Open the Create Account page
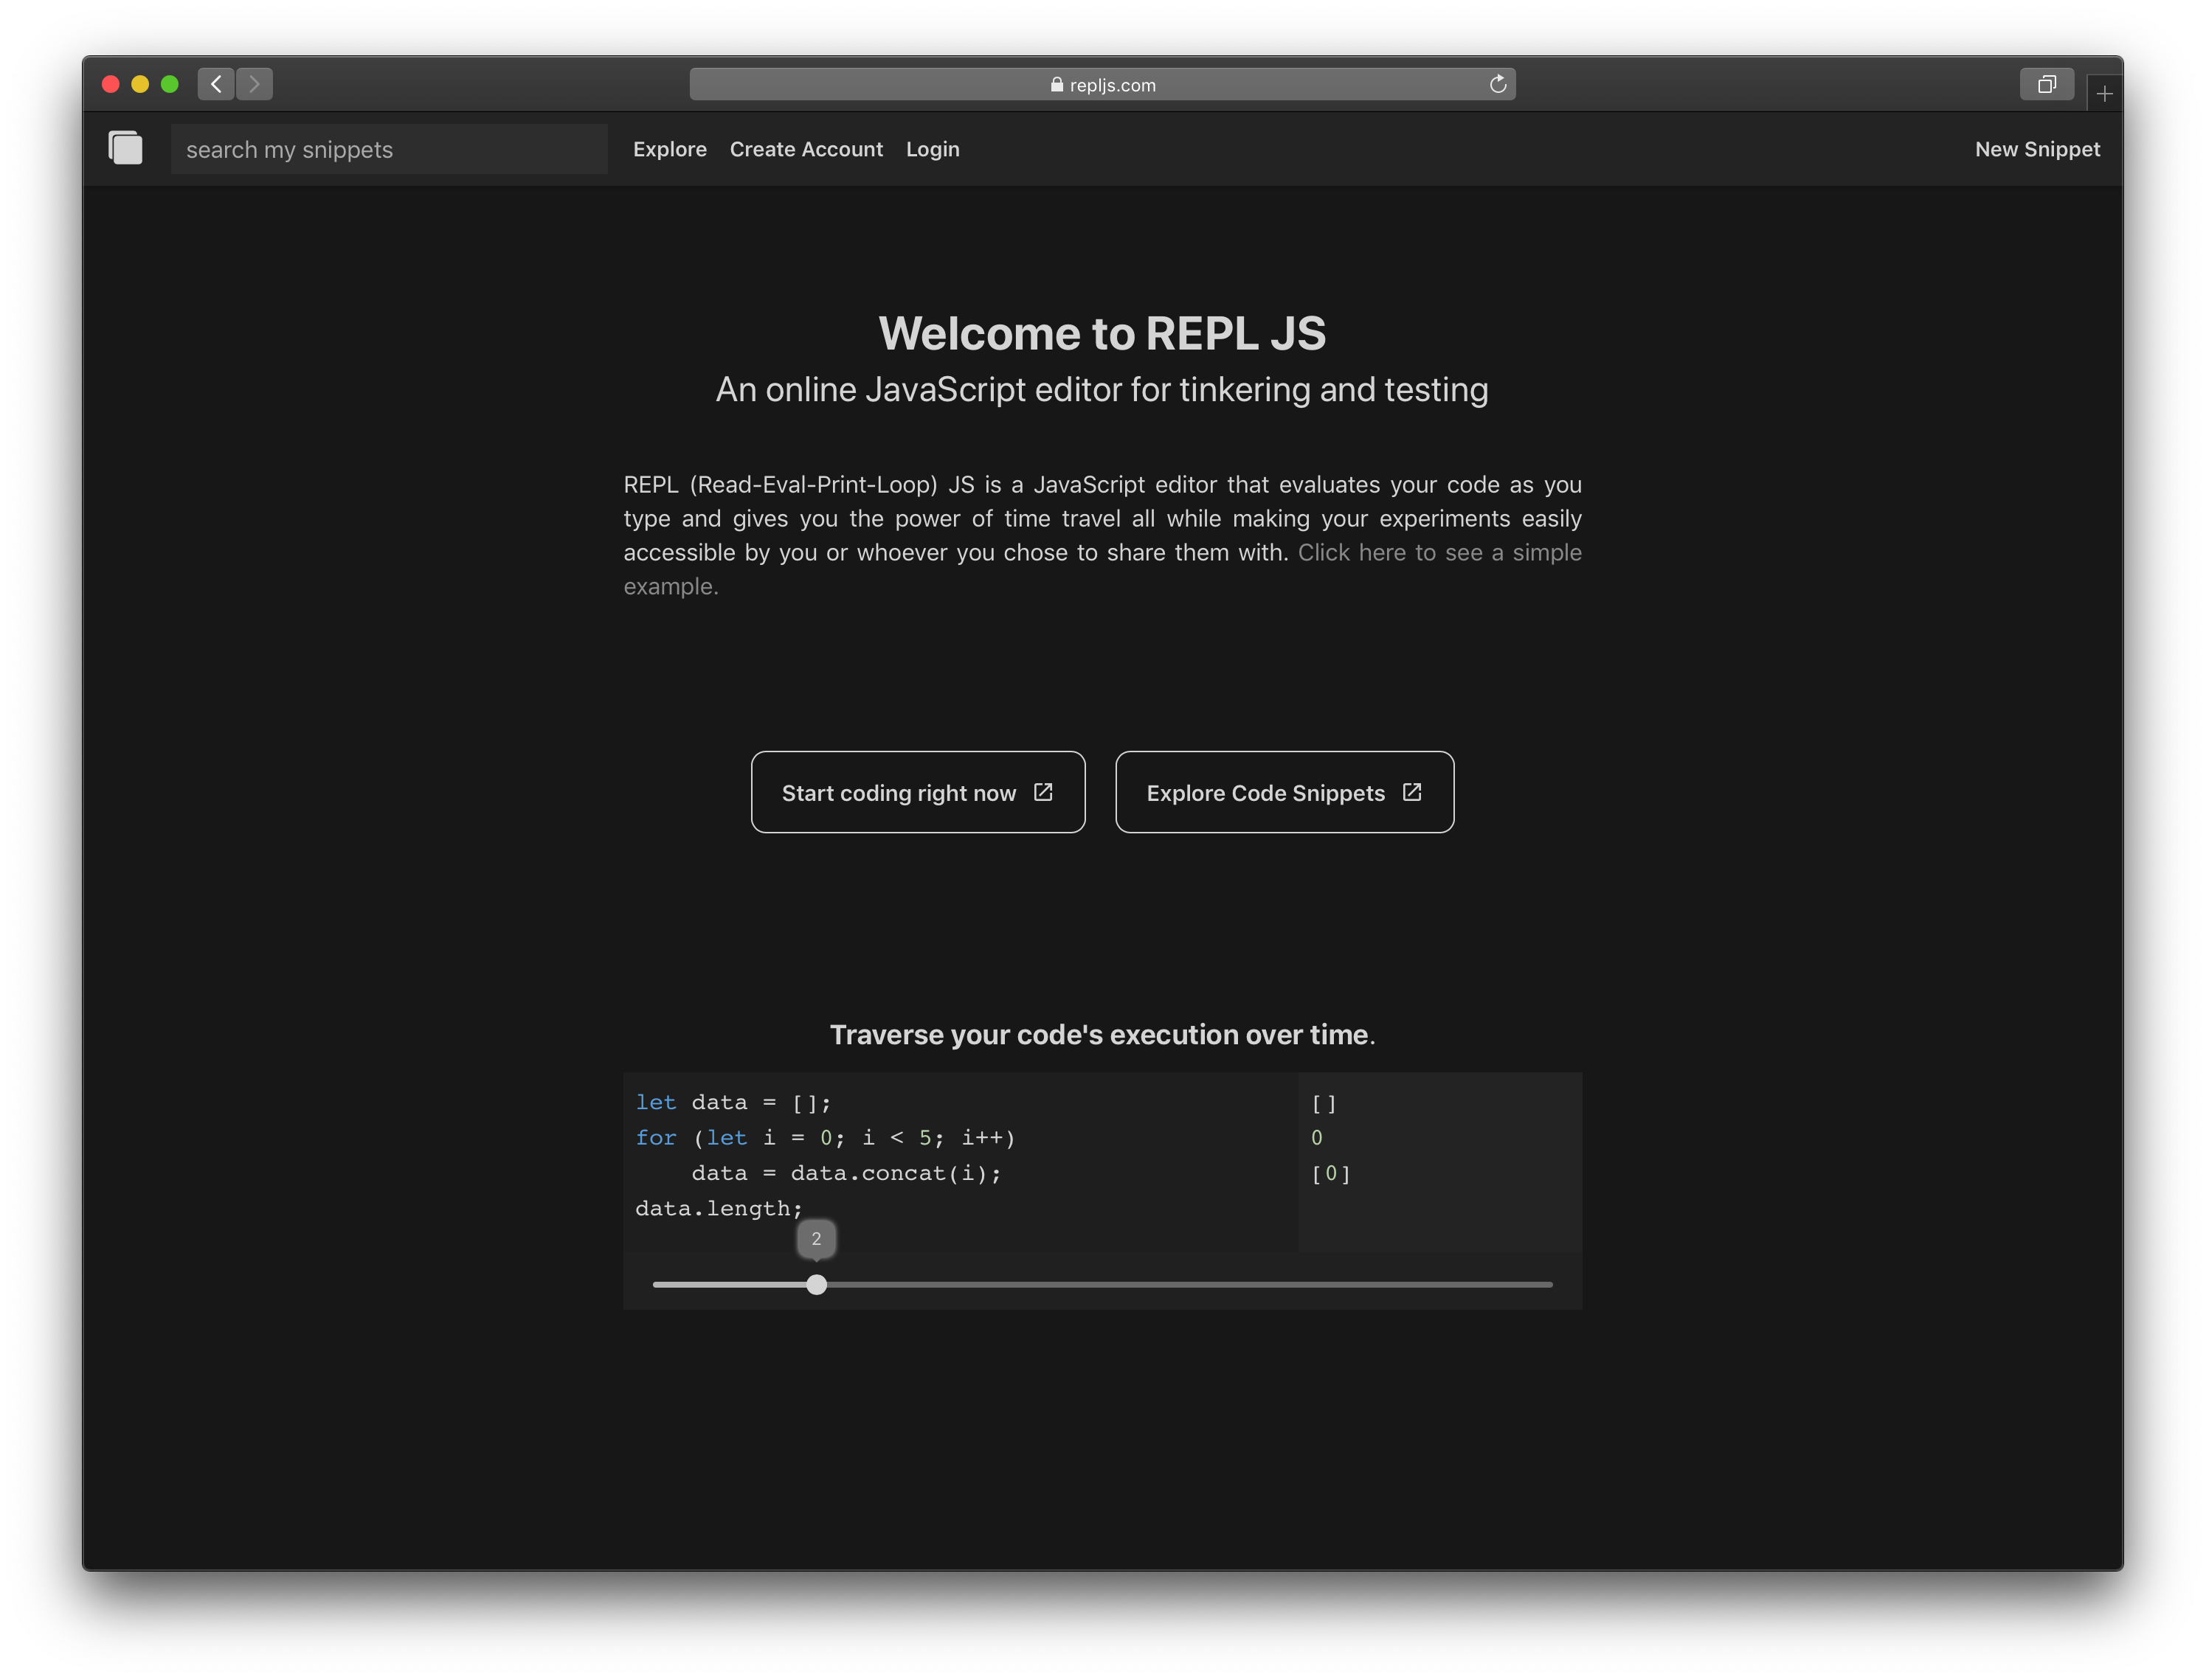2206x1680 pixels. pos(806,149)
